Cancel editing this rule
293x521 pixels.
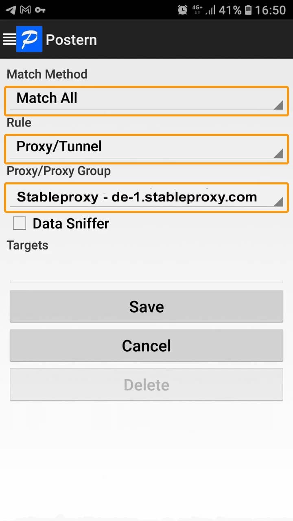tap(146, 345)
